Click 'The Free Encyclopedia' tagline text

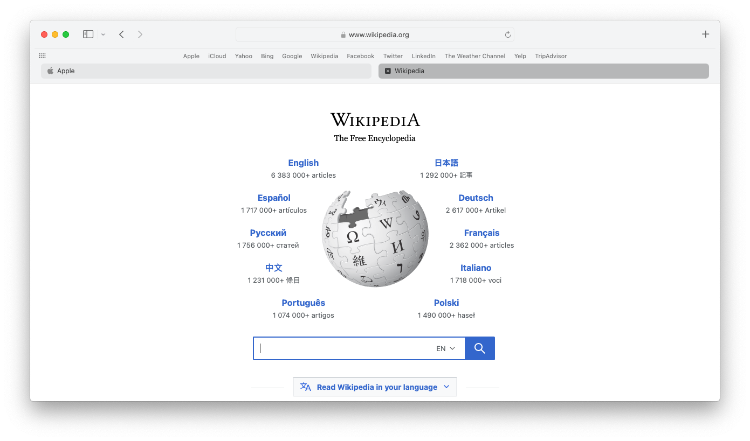click(x=375, y=138)
